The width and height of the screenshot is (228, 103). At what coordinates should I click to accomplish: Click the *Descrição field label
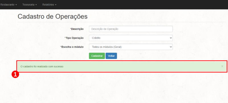pyautogui.click(x=77, y=29)
